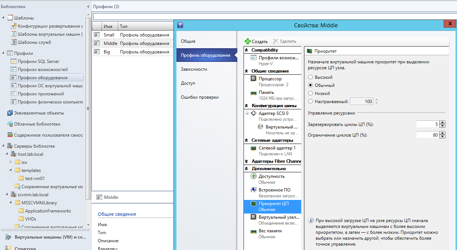This screenshot has height=250, width=457.
Task: Select the Высокий priority radio button
Action: 310,77
